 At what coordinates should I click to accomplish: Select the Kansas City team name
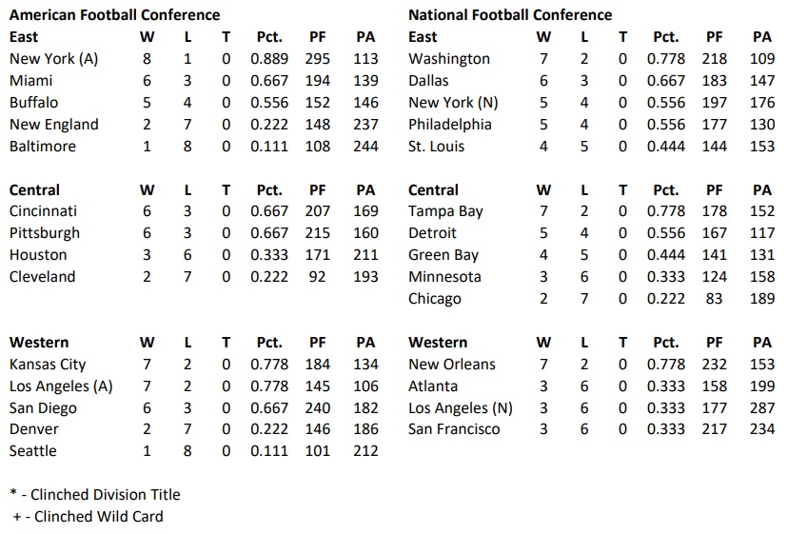49,365
